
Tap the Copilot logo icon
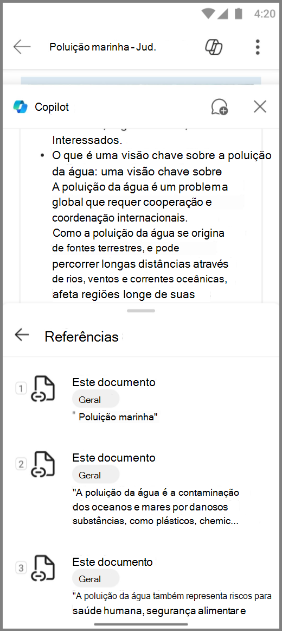[21, 107]
